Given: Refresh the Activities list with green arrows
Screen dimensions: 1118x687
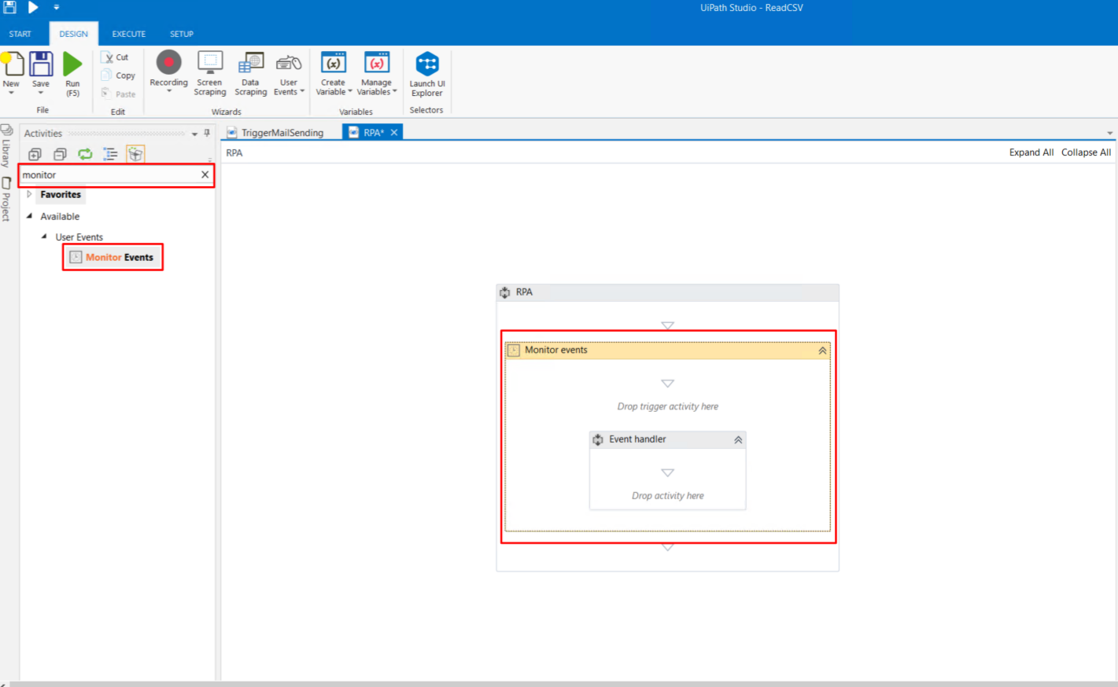Looking at the screenshot, I should (x=85, y=154).
